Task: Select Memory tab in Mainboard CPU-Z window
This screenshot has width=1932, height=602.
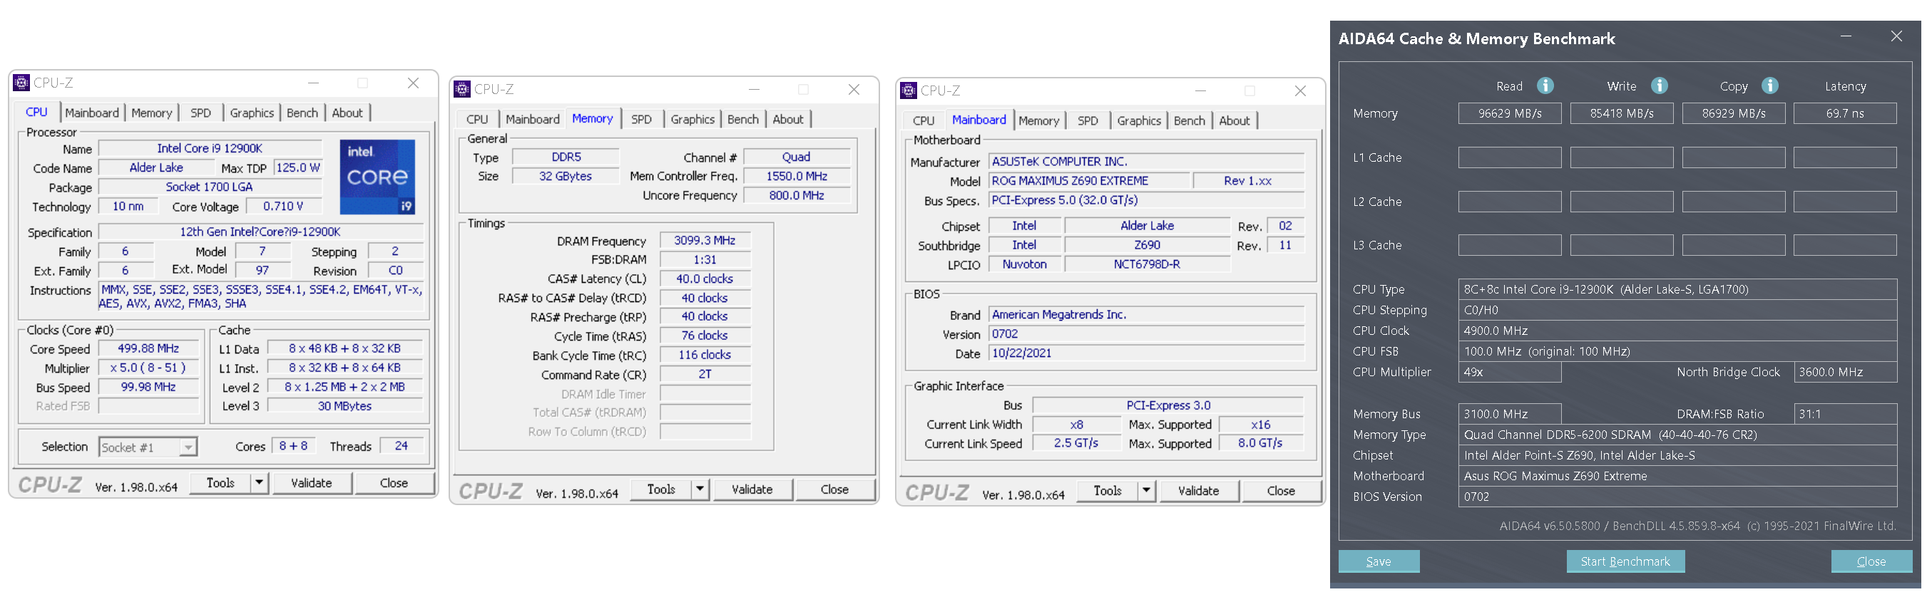Action: [1039, 120]
